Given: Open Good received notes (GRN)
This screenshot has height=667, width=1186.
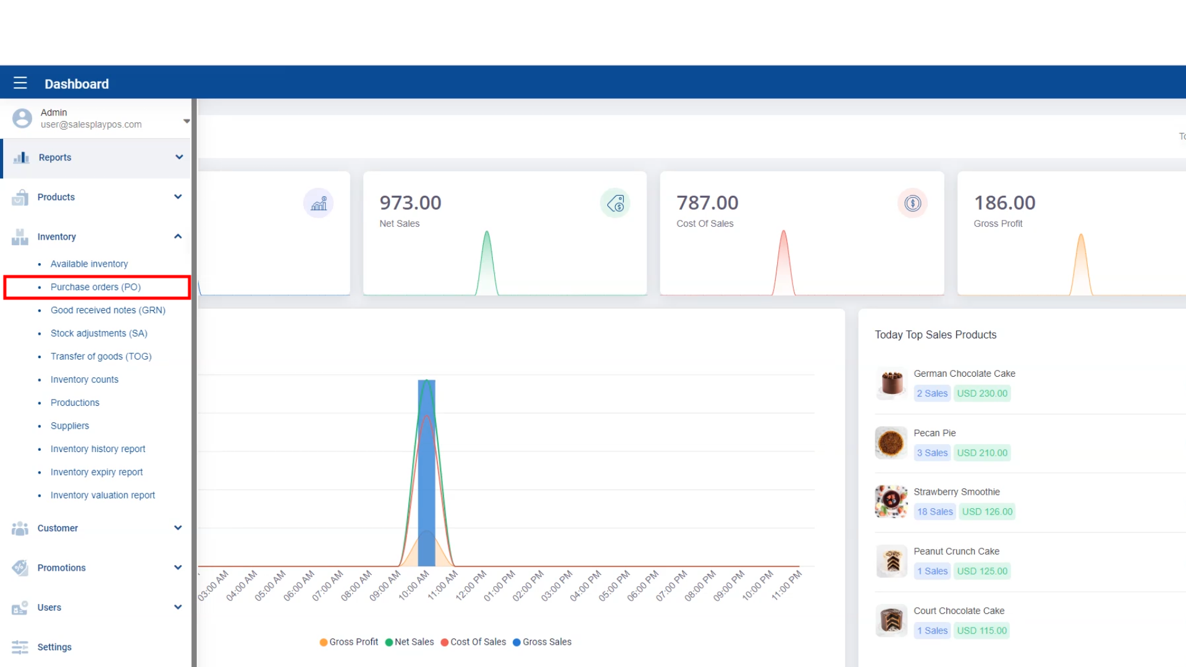Looking at the screenshot, I should [x=108, y=310].
